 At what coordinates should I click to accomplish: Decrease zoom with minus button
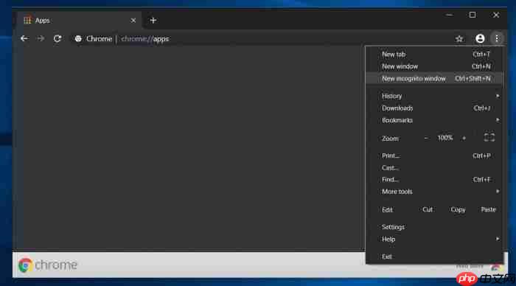[x=426, y=139]
